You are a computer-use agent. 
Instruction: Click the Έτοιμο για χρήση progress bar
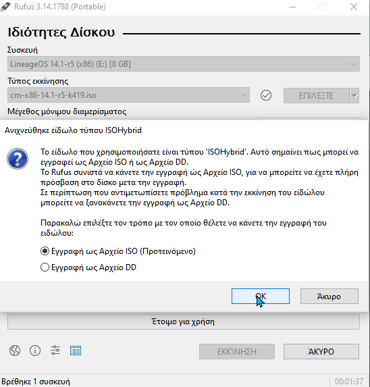(x=184, y=321)
